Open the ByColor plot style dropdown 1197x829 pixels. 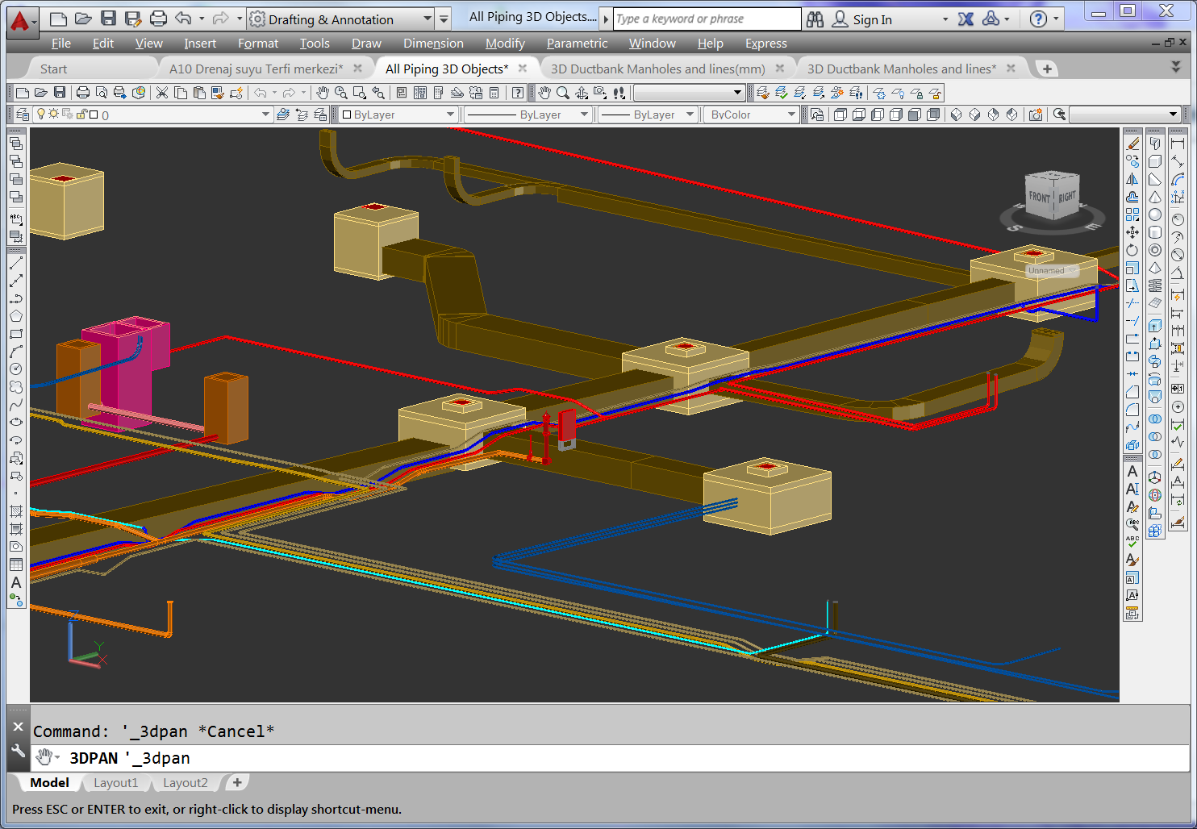(x=790, y=115)
